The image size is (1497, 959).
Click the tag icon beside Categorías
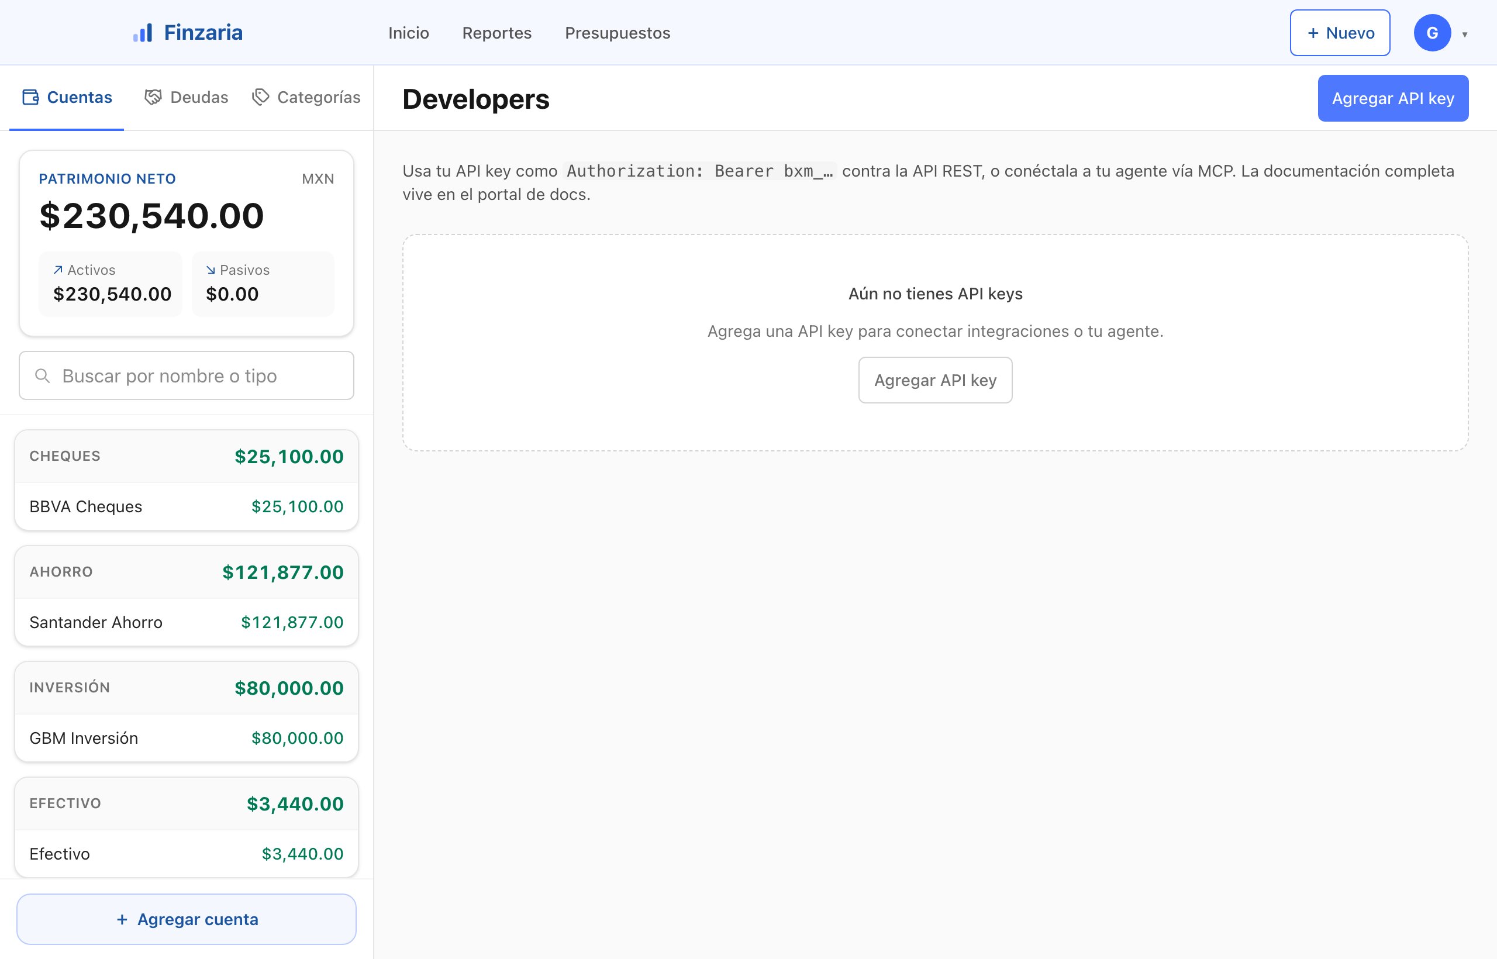260,97
